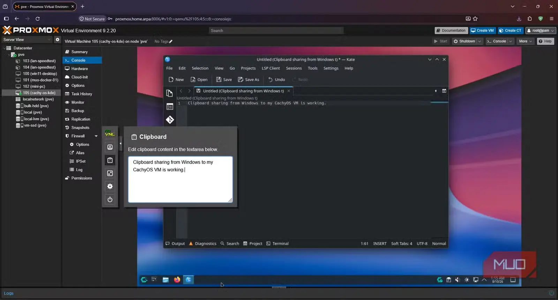This screenshot has width=558, height=300.
Task: Open Terminal panel in Kate bottom bar
Action: coord(278,244)
